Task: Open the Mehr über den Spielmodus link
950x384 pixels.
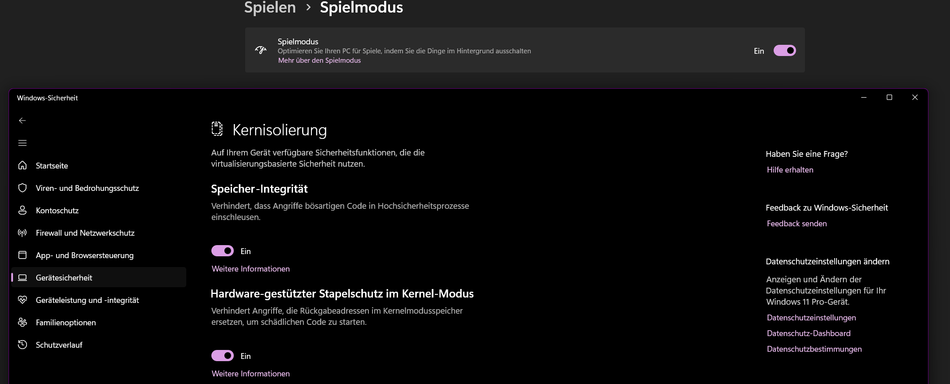Action: (x=320, y=60)
